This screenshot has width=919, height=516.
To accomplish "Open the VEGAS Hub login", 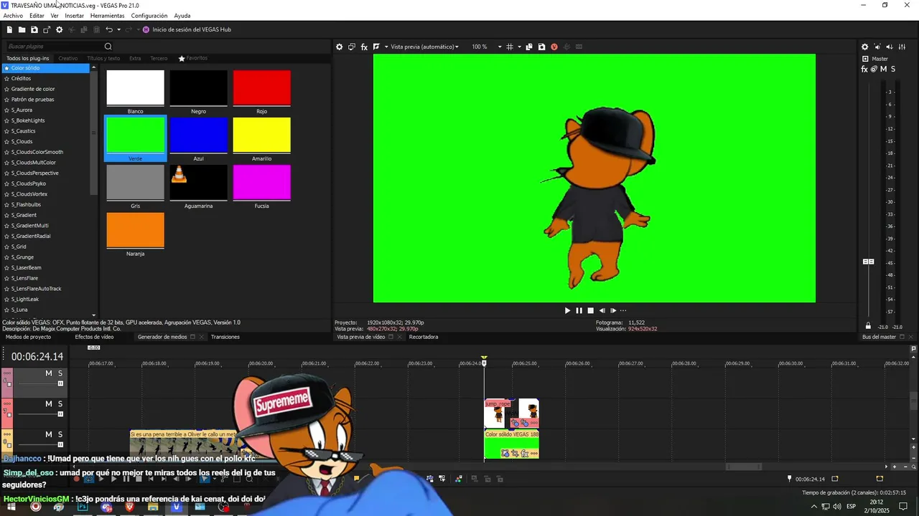I will (x=187, y=29).
